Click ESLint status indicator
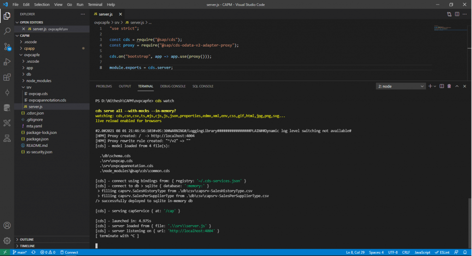This screenshot has width=472, height=256. point(442,252)
